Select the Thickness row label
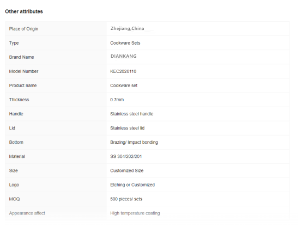The image size is (302, 227). [19, 100]
